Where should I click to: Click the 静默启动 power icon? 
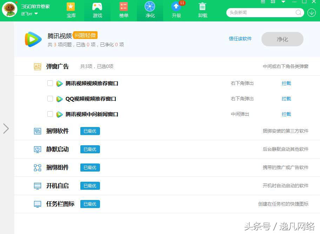38,149
